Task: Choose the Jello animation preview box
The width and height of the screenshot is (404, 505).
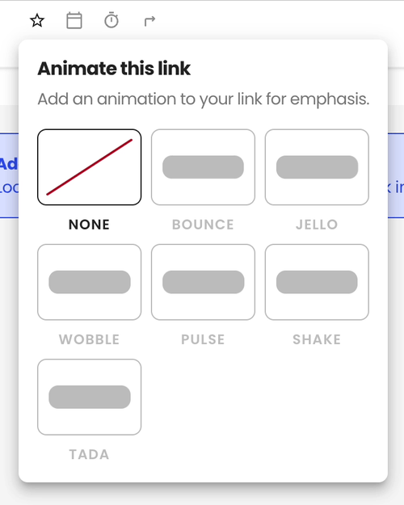Action: click(x=317, y=167)
